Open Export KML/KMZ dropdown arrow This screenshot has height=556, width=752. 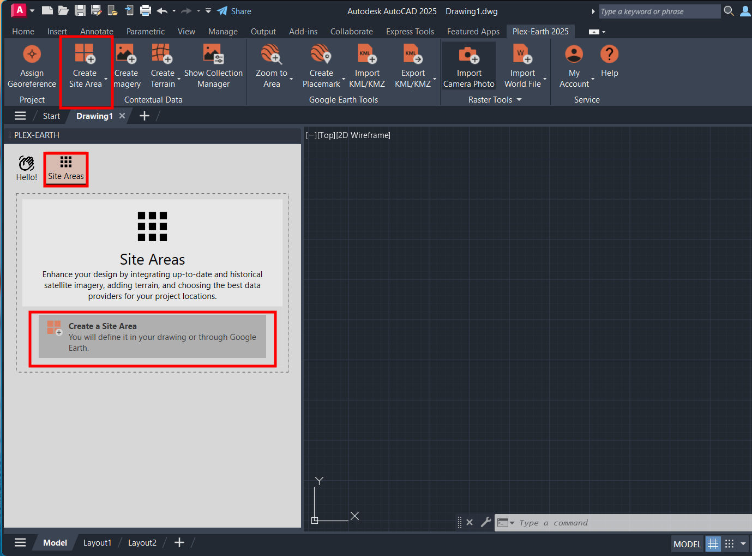pyautogui.click(x=435, y=79)
